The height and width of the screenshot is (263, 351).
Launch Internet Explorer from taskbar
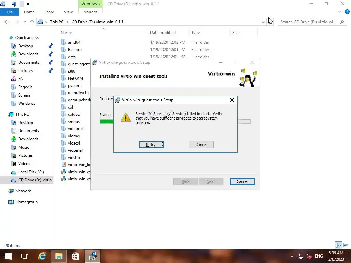(x=42, y=256)
